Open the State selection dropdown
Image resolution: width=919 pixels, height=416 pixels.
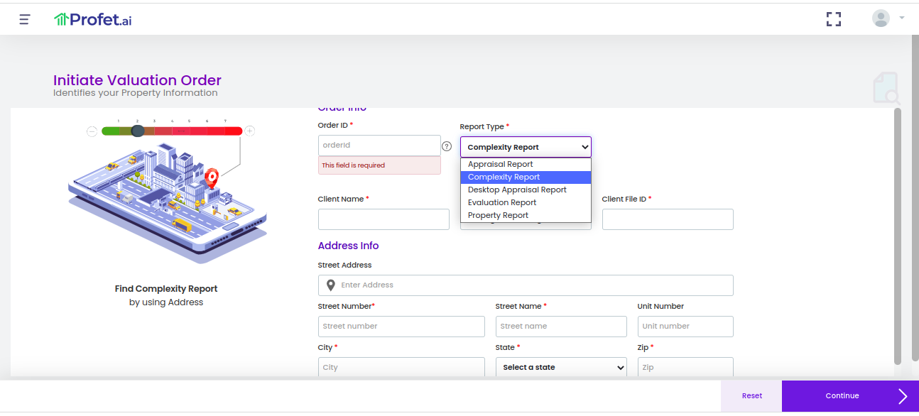tap(561, 367)
